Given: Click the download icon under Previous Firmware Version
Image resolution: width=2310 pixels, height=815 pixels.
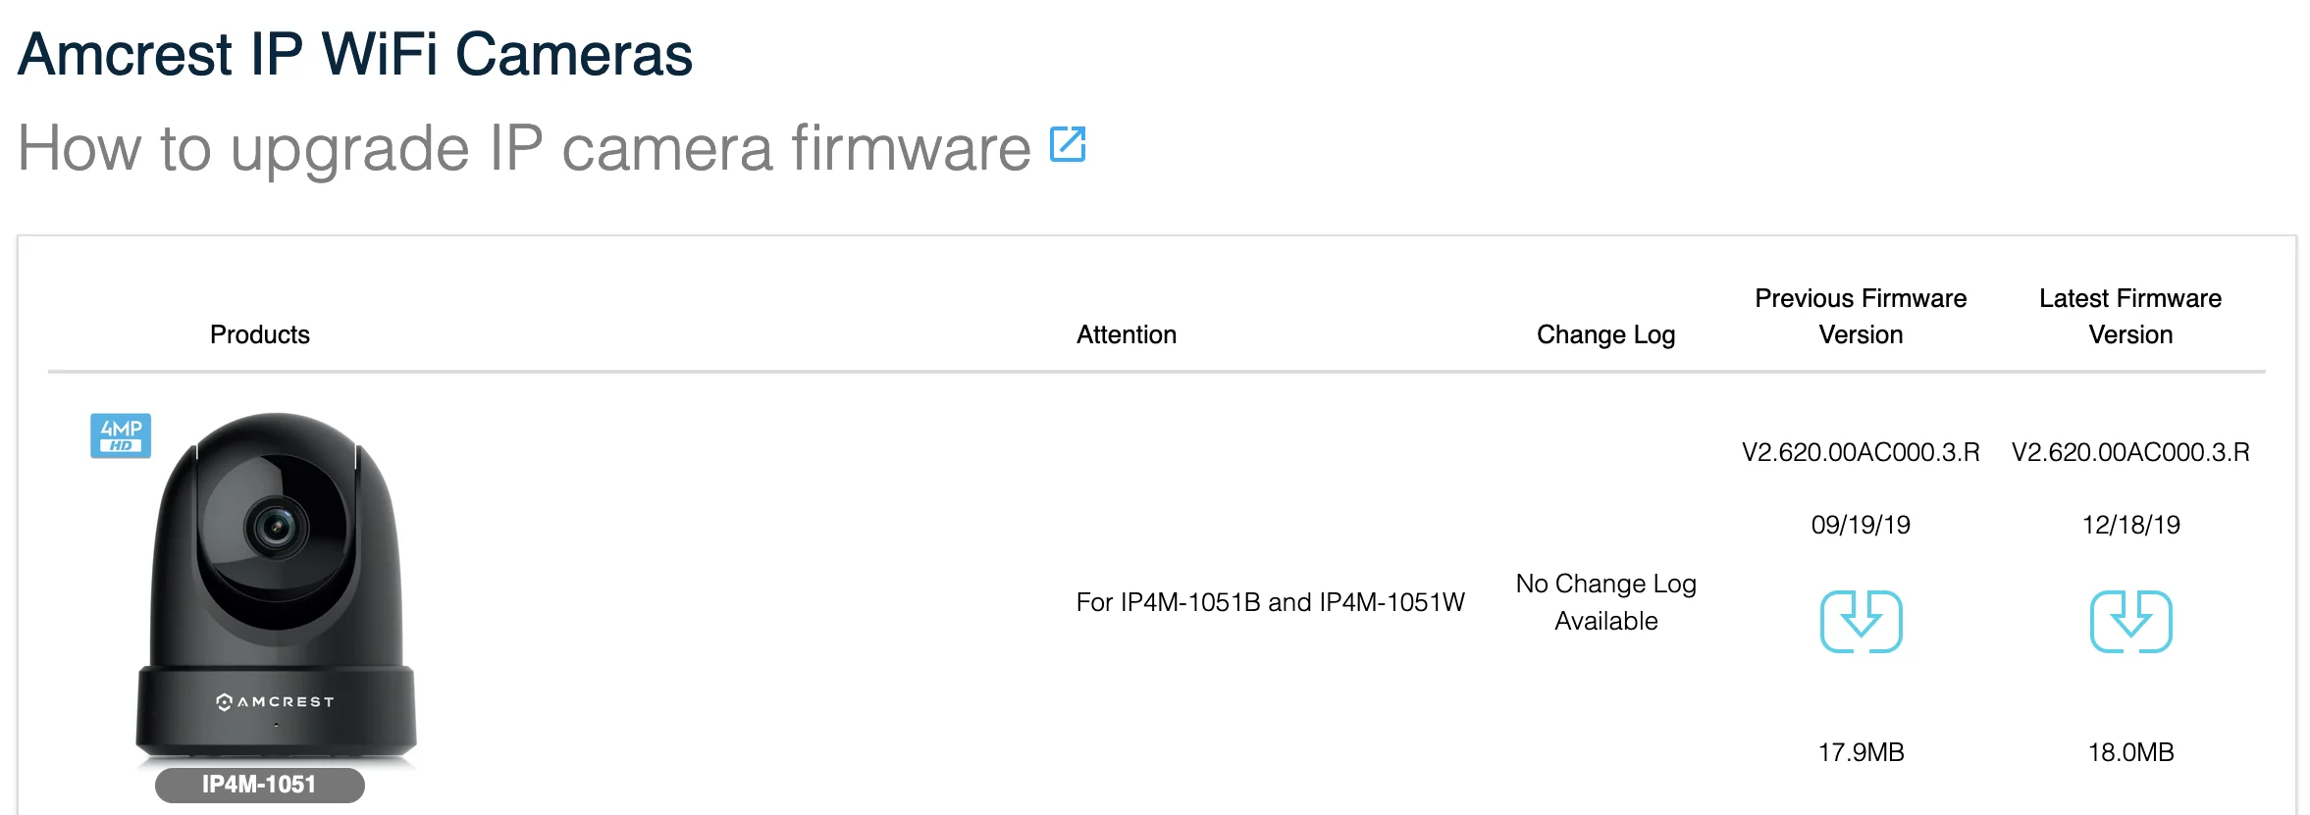Looking at the screenshot, I should [x=1861, y=621].
